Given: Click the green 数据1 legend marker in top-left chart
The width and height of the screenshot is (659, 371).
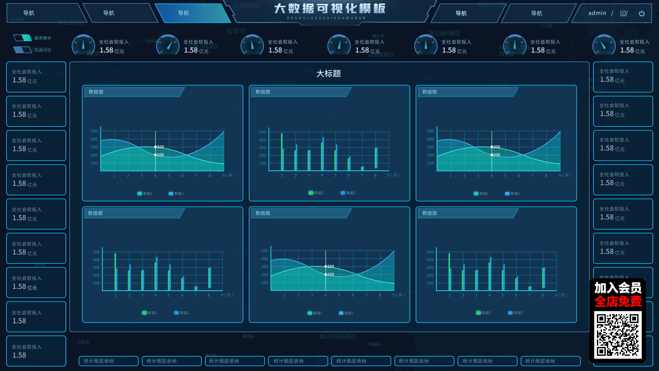Looking at the screenshot, I should pos(140,193).
